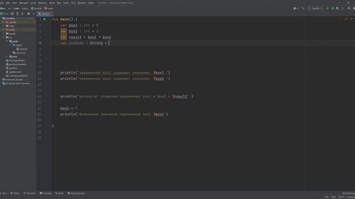Open the VCS menu
The image size is (355, 199).
pos(73,3)
